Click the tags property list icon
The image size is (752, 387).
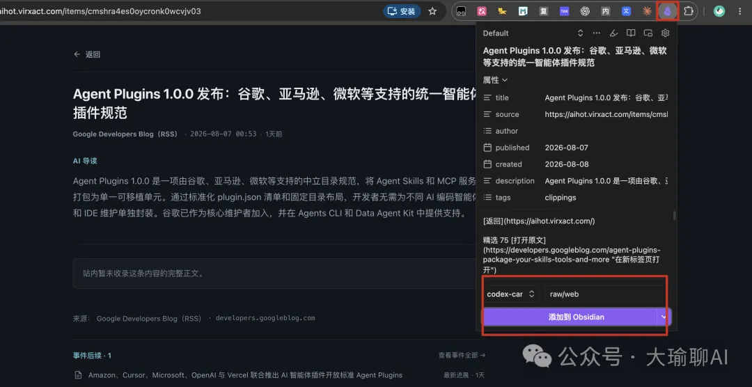487,198
